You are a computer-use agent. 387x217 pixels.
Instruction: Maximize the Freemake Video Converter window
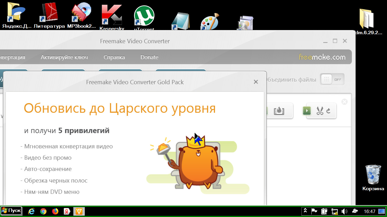coord(335,41)
